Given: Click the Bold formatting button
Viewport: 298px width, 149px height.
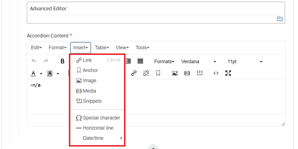Looking at the screenshot, I should (62, 61).
